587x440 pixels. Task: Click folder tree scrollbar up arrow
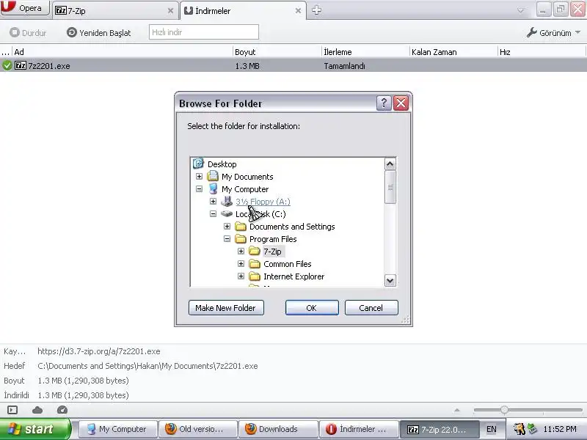(x=390, y=164)
